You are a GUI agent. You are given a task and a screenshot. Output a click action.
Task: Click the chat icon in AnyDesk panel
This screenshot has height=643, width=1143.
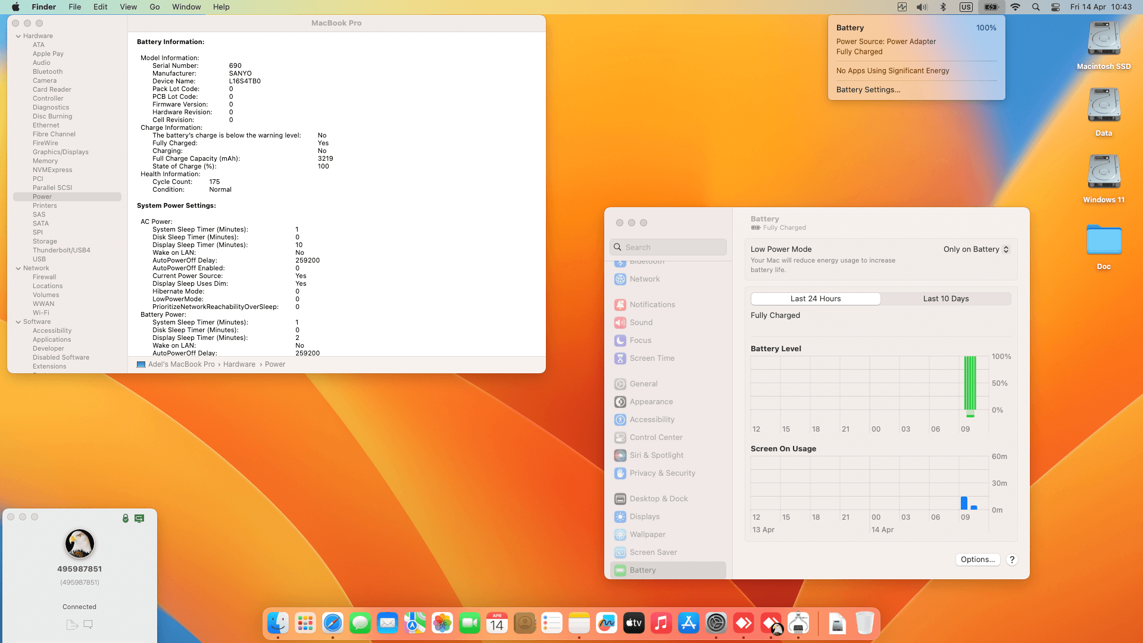click(88, 625)
